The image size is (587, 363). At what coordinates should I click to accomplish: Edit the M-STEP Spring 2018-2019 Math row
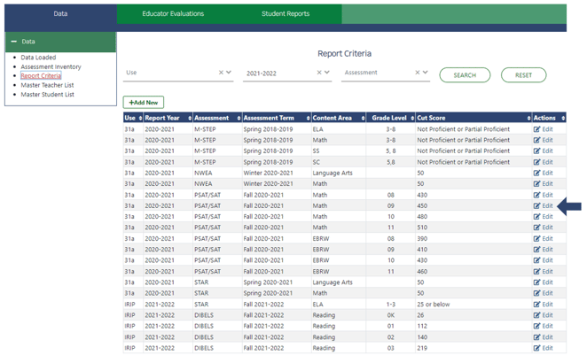click(x=543, y=140)
